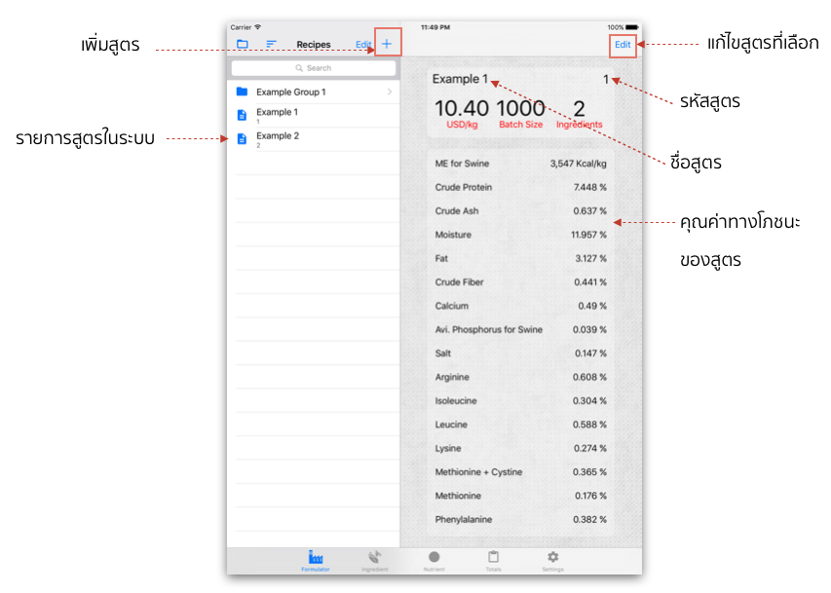Viewport: 831px width, 593px height.
Task: Tap the 2 Ingredients count
Action: coord(579,114)
